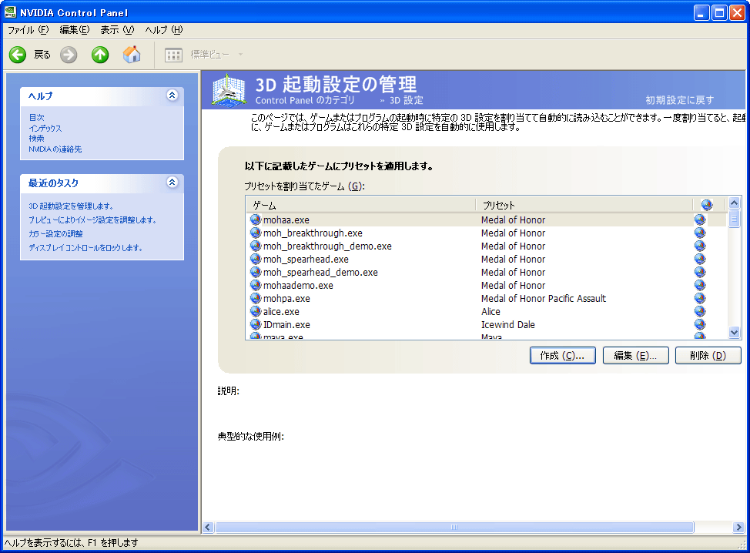This screenshot has width=750, height=553.
Task: Open the 表示 (V) menu
Action: point(117,30)
